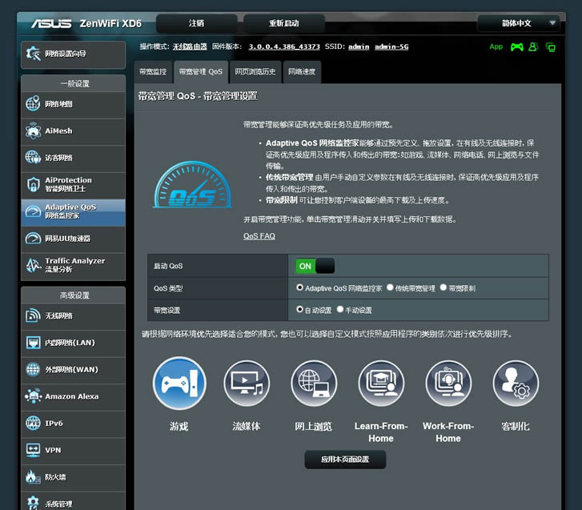Open the QoS FAQ link

[x=259, y=236]
